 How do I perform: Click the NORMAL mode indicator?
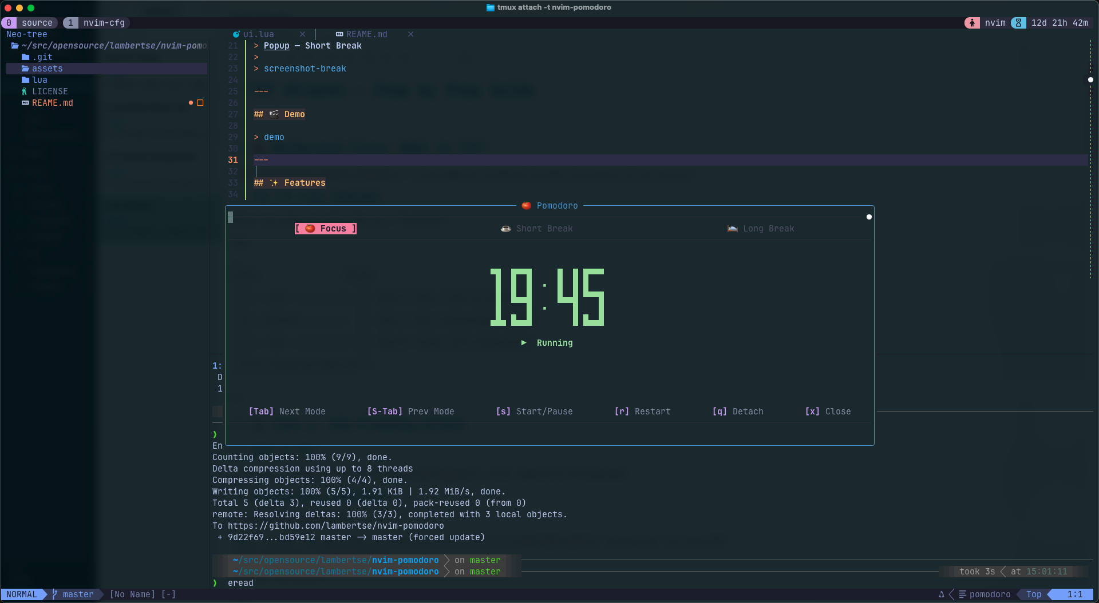coord(22,594)
